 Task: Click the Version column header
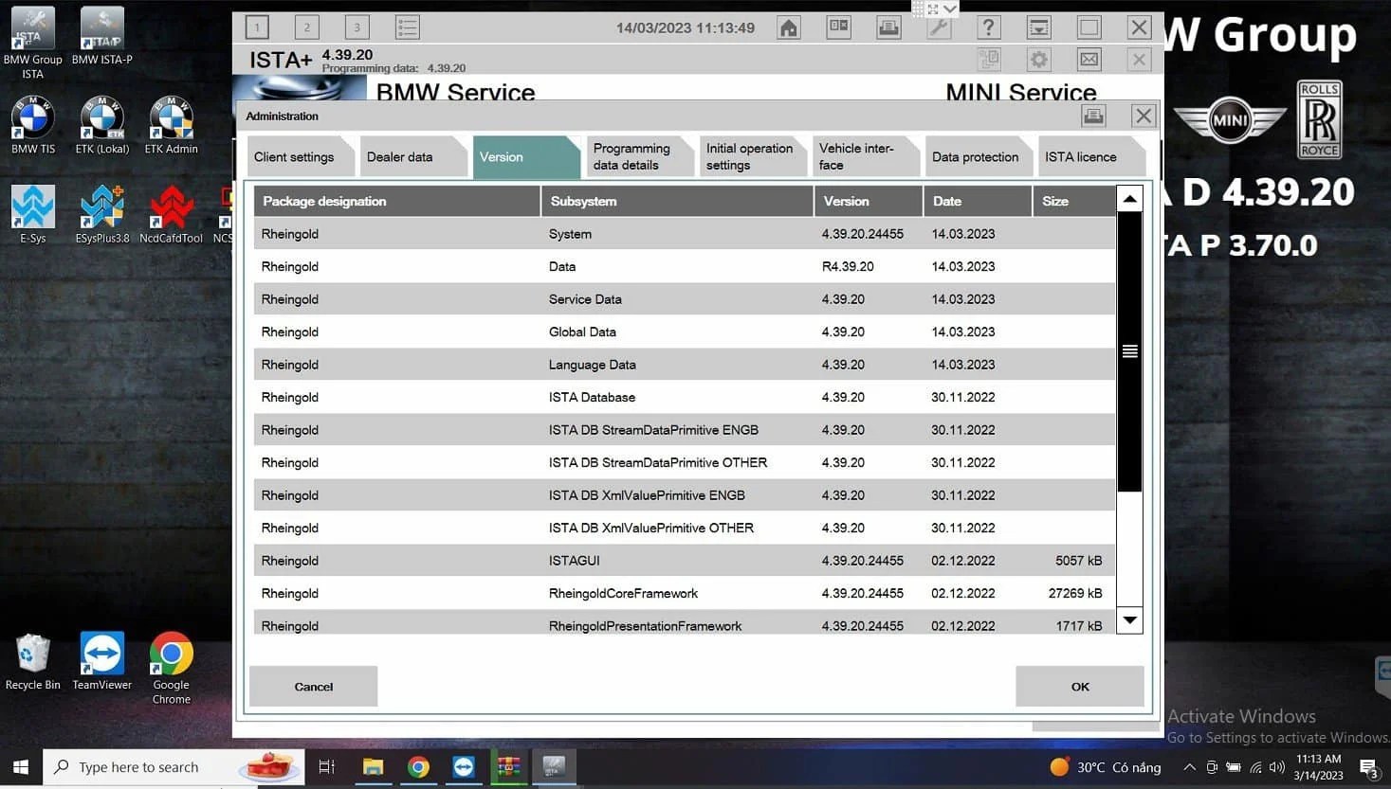point(869,201)
